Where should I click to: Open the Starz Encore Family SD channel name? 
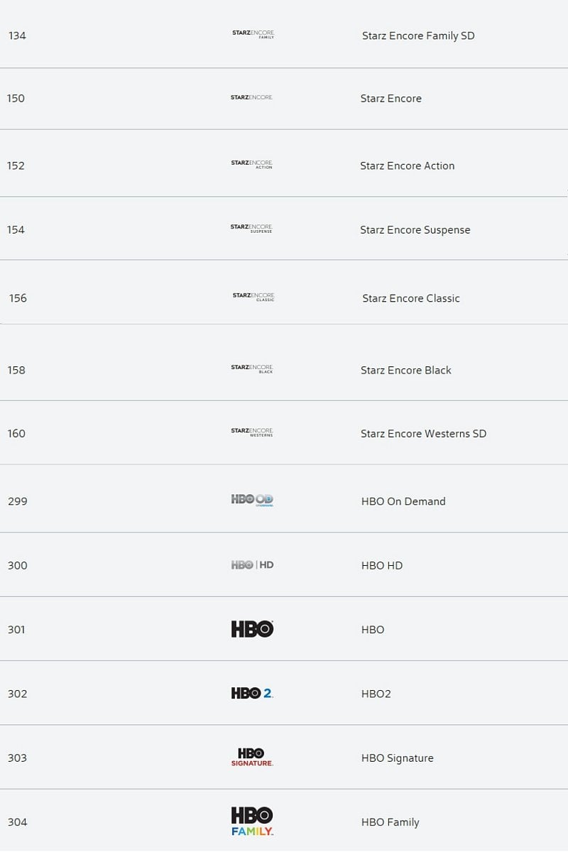pos(418,35)
